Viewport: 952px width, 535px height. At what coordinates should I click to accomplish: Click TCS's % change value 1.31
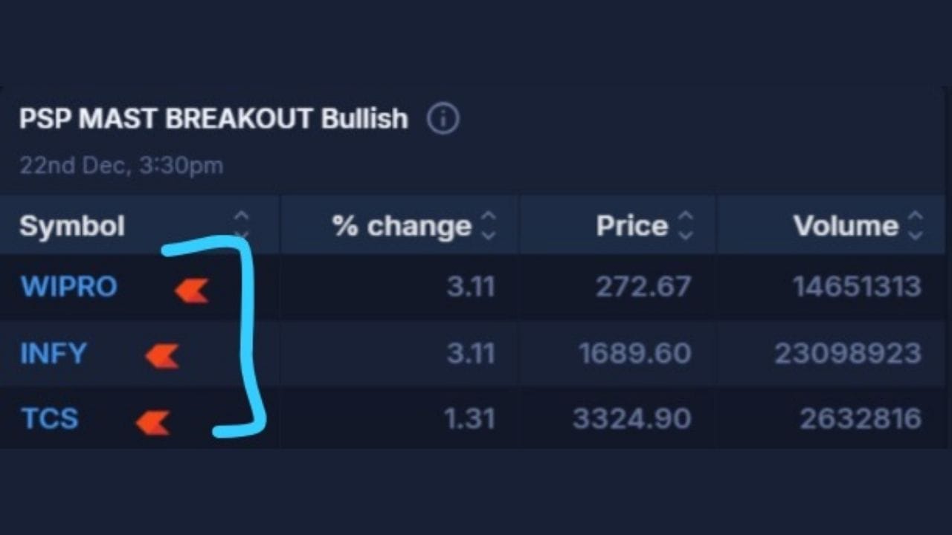point(469,419)
